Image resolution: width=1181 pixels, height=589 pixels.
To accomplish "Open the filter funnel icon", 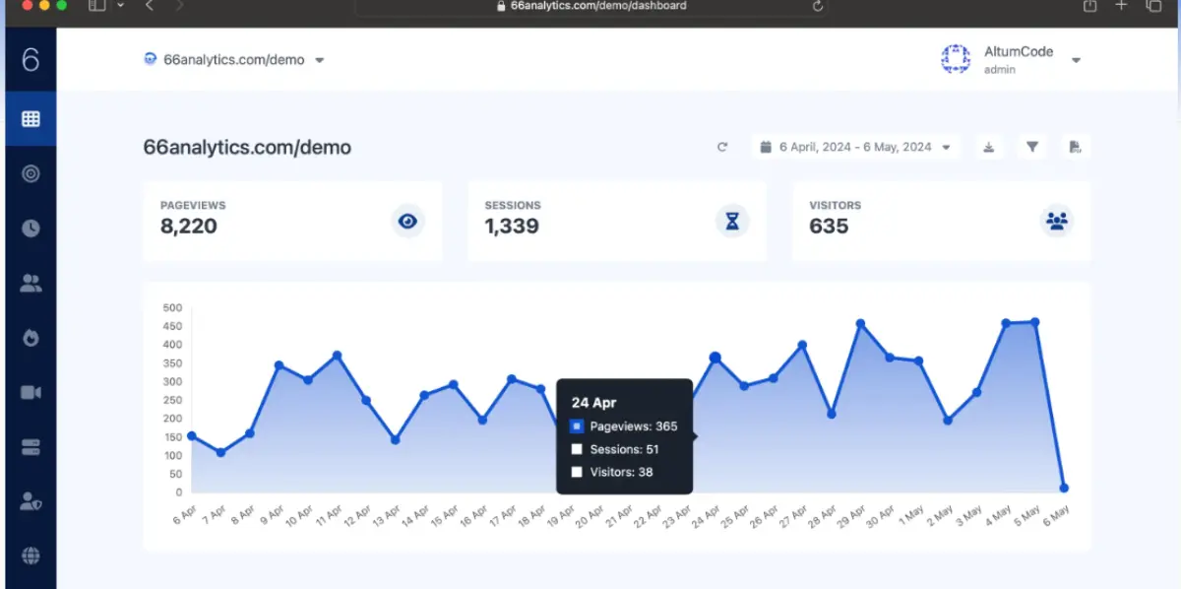I will (1031, 146).
